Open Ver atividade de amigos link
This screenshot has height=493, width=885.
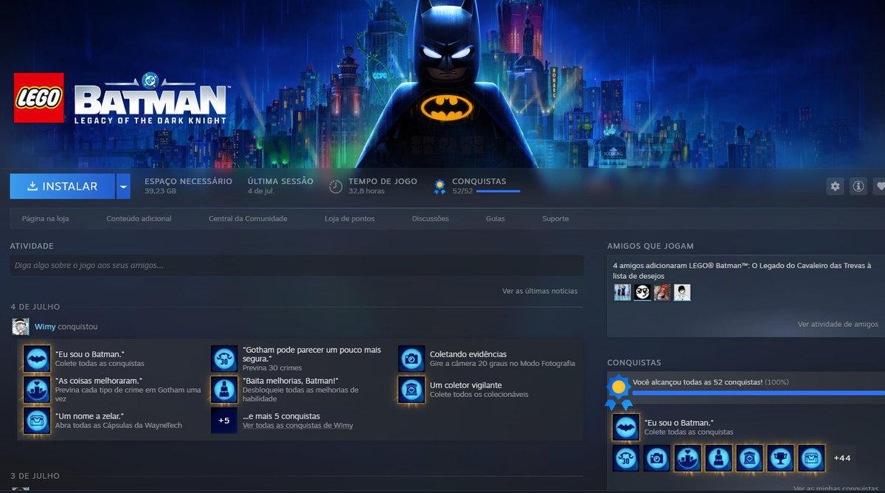pos(838,324)
